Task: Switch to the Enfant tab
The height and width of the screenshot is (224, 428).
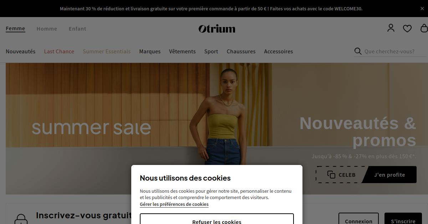Action: point(77,29)
